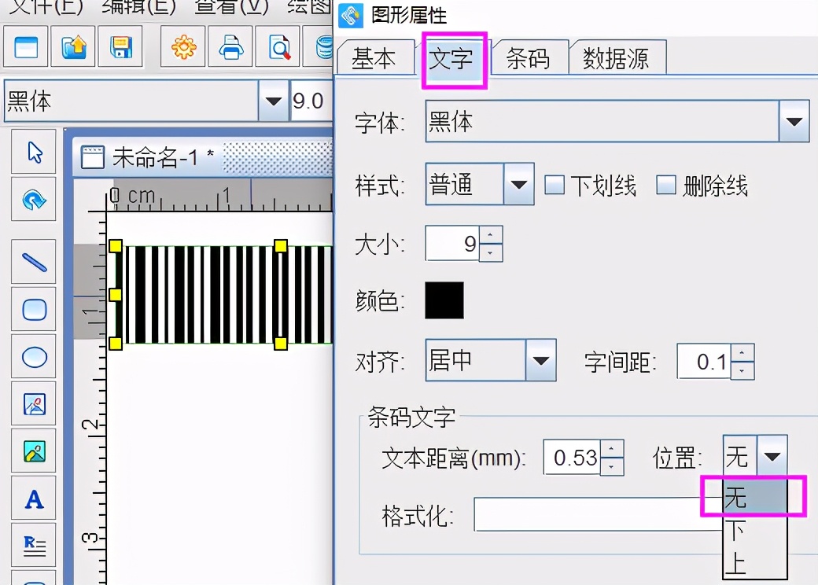Switch to the 条码 barcode tab
This screenshot has width=818, height=585.
(529, 57)
